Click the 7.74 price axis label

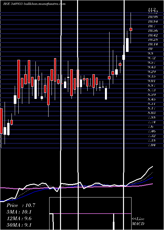152,122
